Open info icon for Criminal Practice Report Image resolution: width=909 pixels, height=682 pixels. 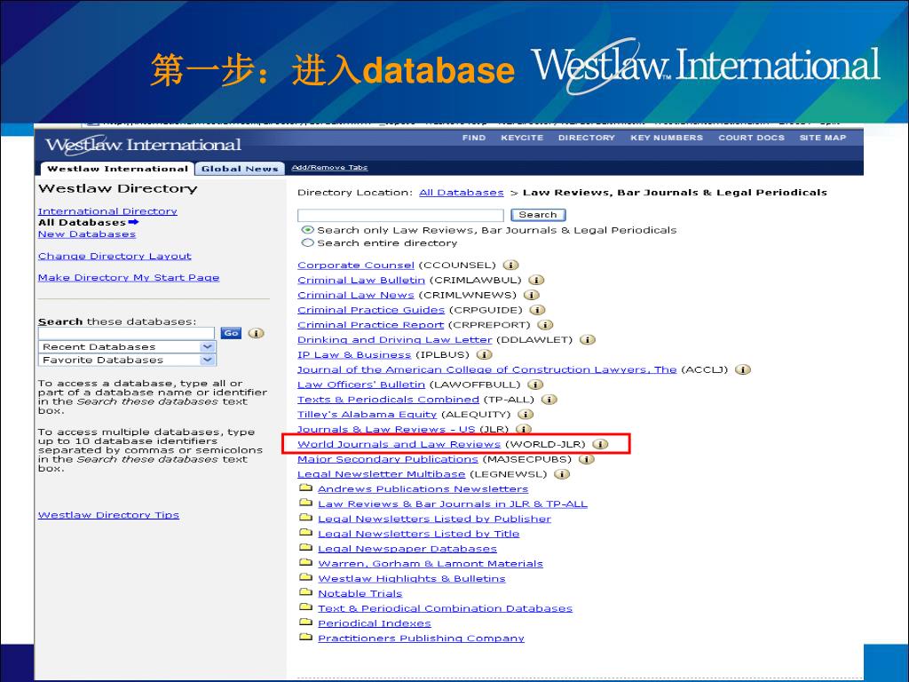click(x=546, y=325)
